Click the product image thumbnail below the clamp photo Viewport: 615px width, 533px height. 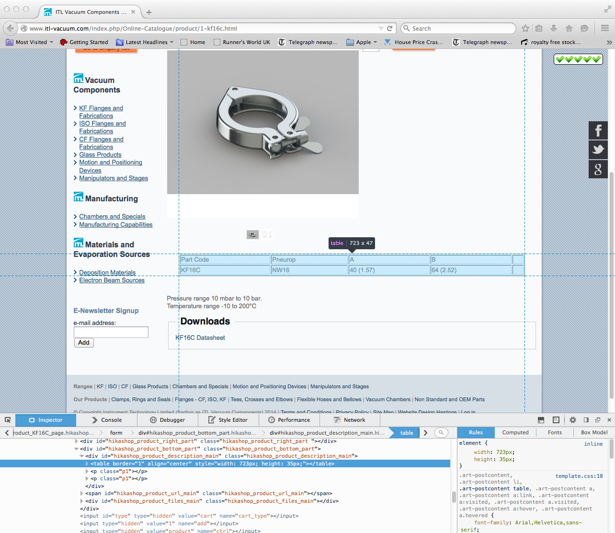pos(252,234)
